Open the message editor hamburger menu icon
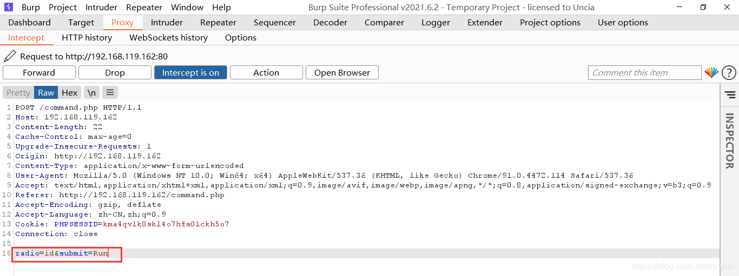Image resolution: width=739 pixels, height=276 pixels. (110, 92)
